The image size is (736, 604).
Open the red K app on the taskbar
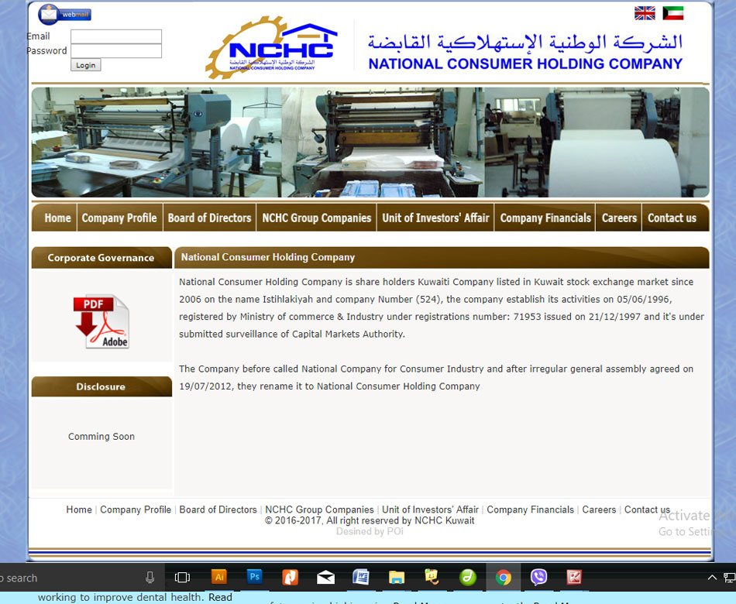574,577
